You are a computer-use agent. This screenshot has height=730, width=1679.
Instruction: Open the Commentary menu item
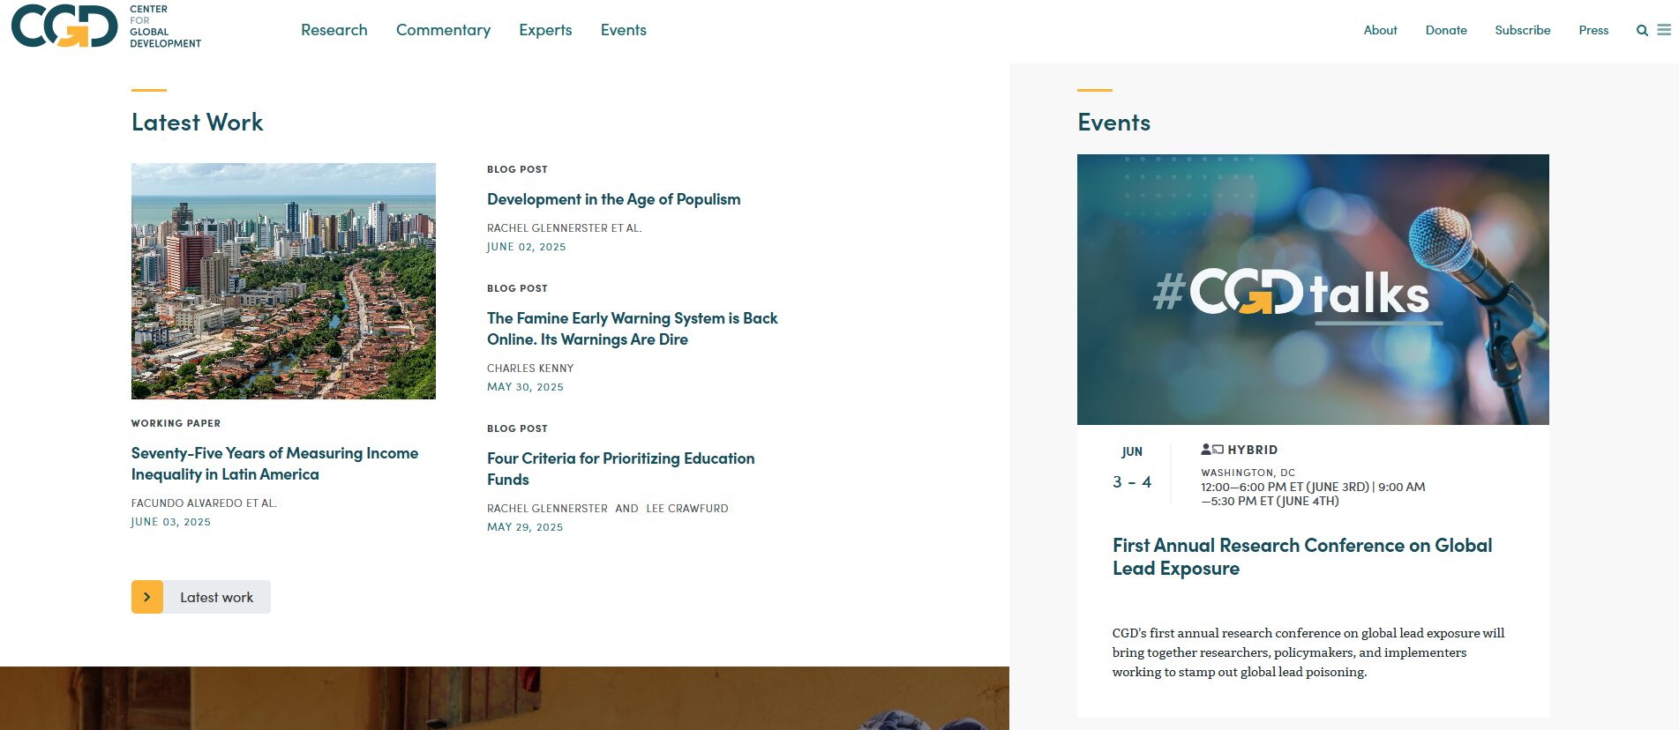pyautogui.click(x=444, y=29)
